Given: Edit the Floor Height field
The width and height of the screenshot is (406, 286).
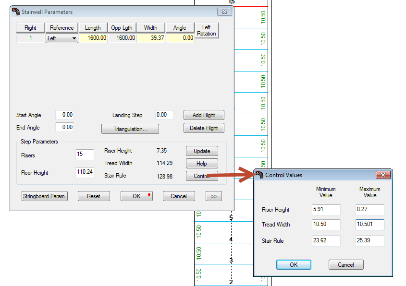Looking at the screenshot, I should [x=85, y=172].
